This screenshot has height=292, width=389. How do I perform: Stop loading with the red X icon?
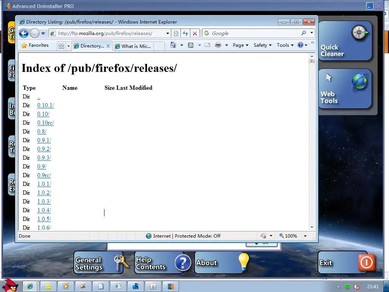point(195,33)
